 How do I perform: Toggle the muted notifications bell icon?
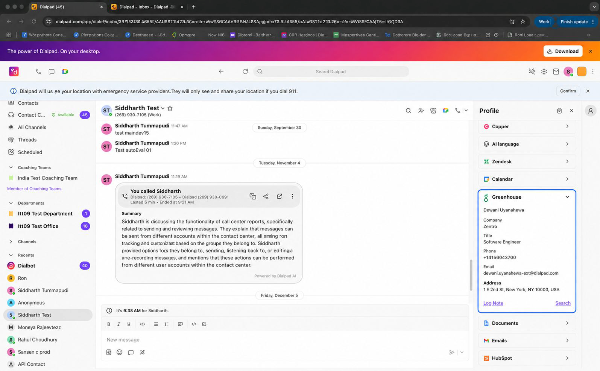tap(532, 71)
